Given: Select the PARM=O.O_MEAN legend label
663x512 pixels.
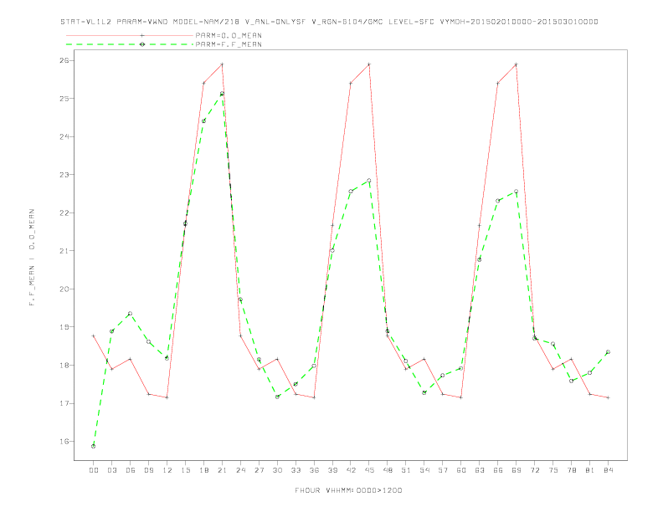Looking at the screenshot, I should pos(229,35).
